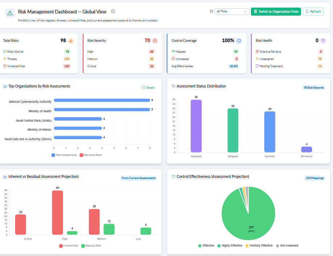
Task: Toggle the Highly Effective legend dot
Action: (x=219, y=246)
